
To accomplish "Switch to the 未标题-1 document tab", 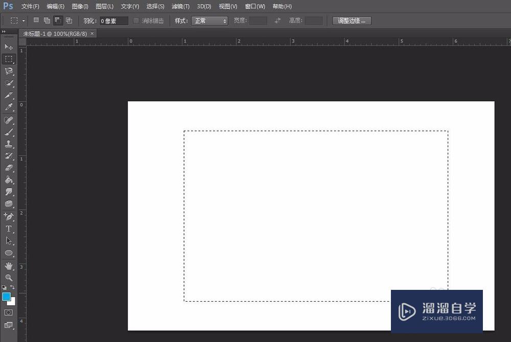I will tap(55, 34).
